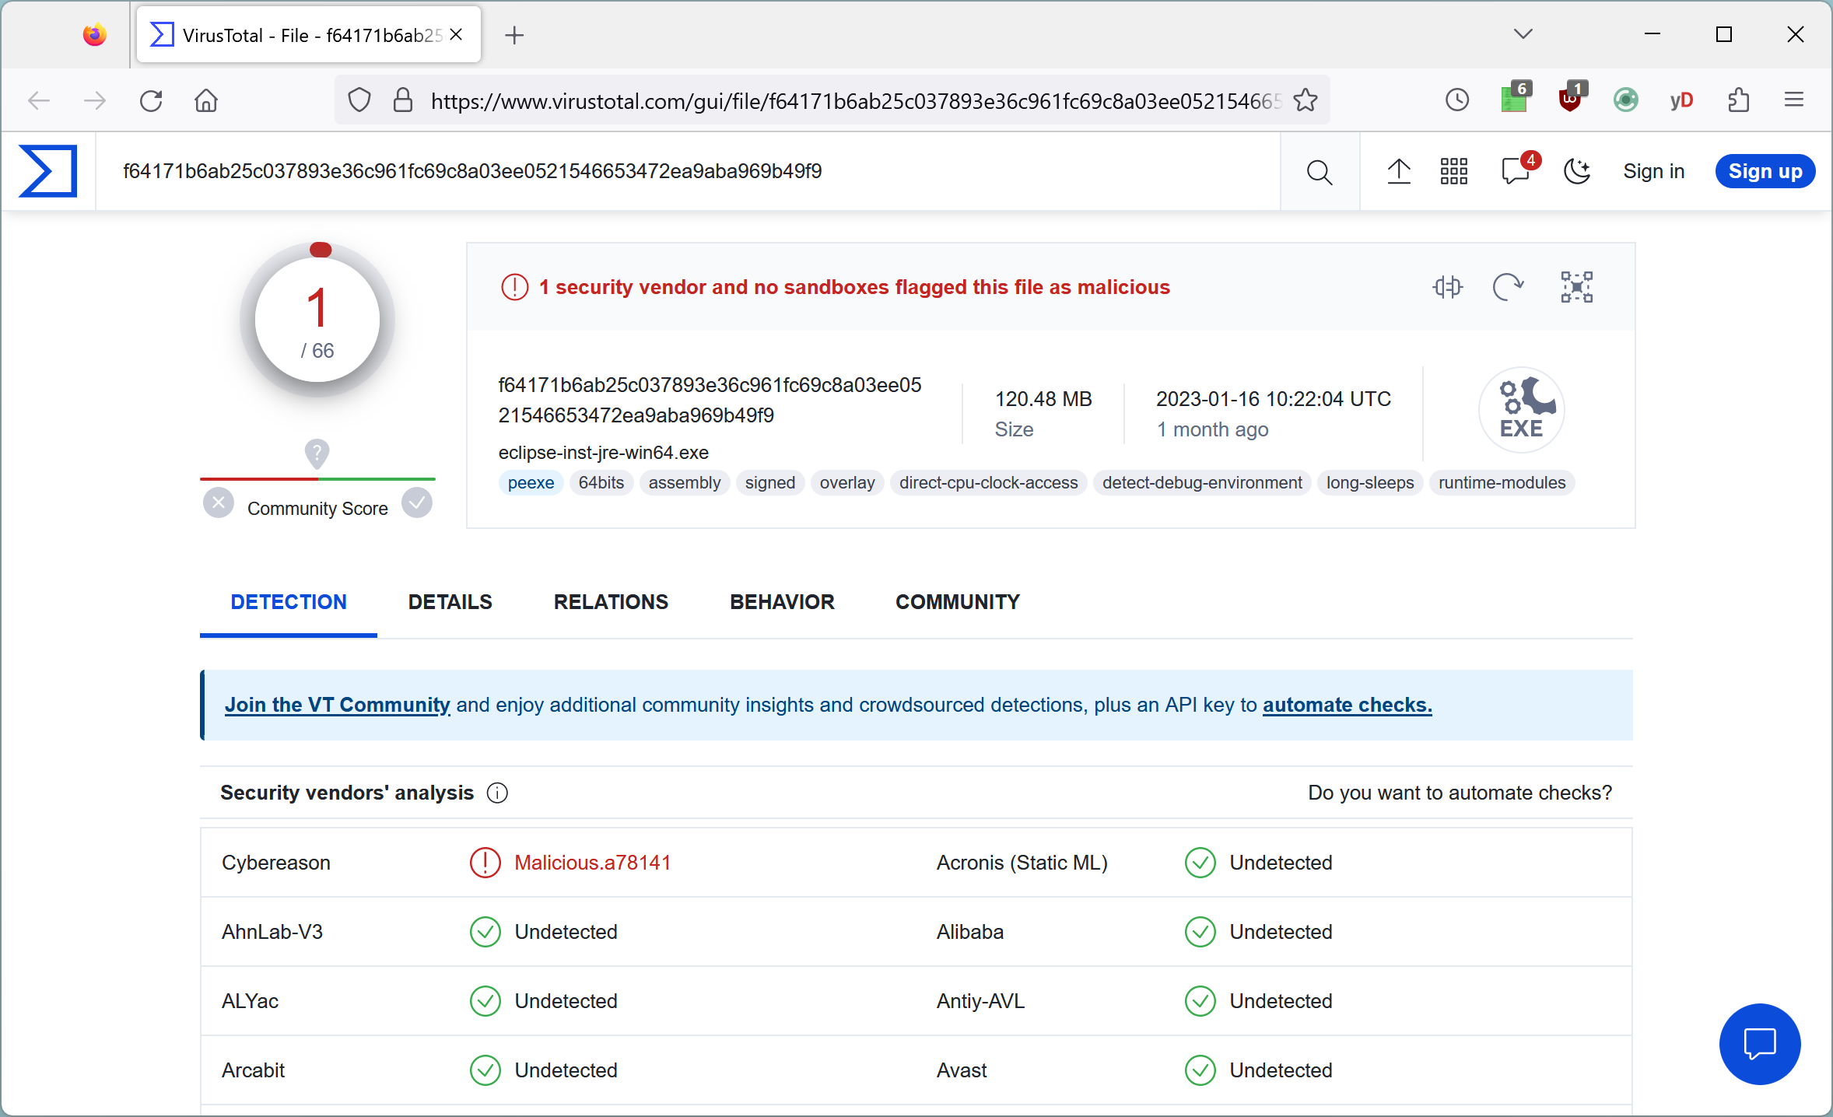
Task: Open the VT graph icon
Action: click(x=1576, y=287)
